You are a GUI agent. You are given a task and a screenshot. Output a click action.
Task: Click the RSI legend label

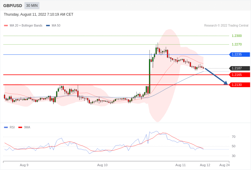[12, 127]
